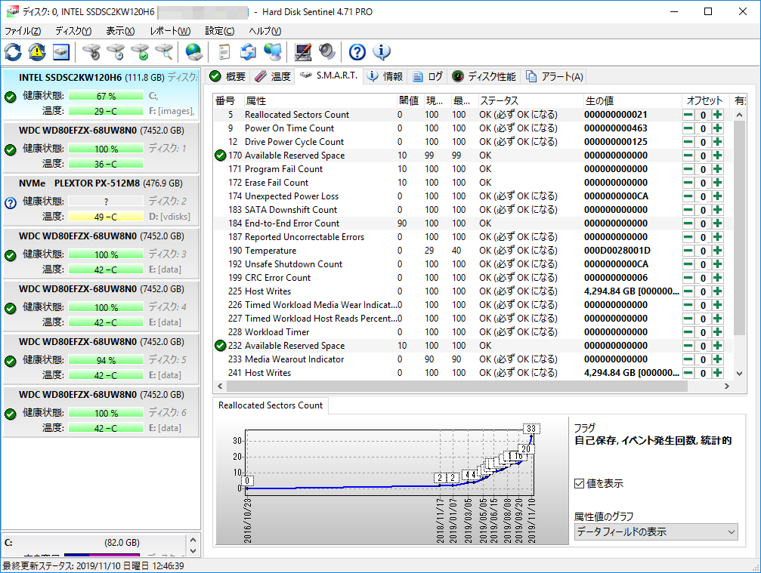Viewport: 761px width, 573px height.
Task: Sort by the 生の値 column header
Action: tap(633, 101)
